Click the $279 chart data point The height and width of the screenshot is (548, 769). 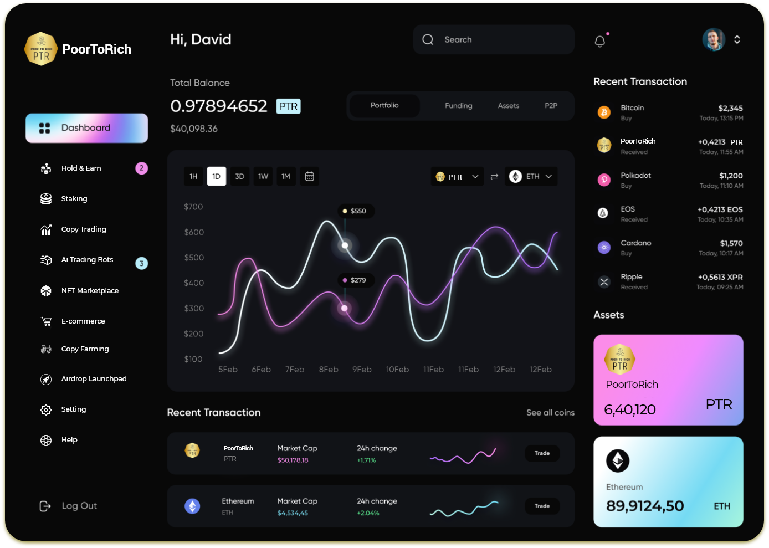[345, 308]
